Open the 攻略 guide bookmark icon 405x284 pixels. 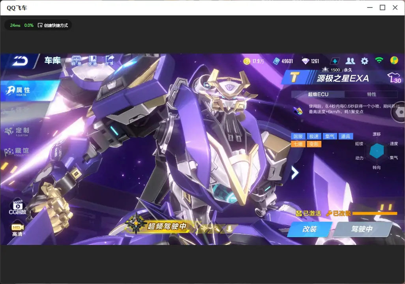tap(92, 60)
